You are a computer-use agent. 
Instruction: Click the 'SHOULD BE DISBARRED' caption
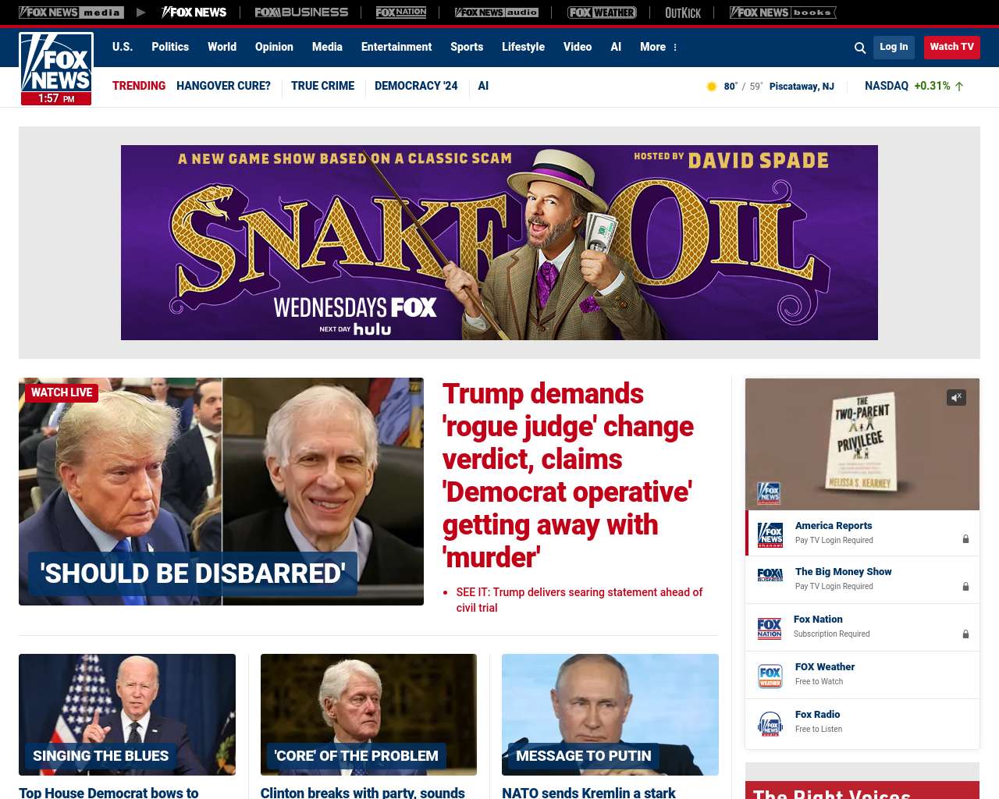pos(193,574)
